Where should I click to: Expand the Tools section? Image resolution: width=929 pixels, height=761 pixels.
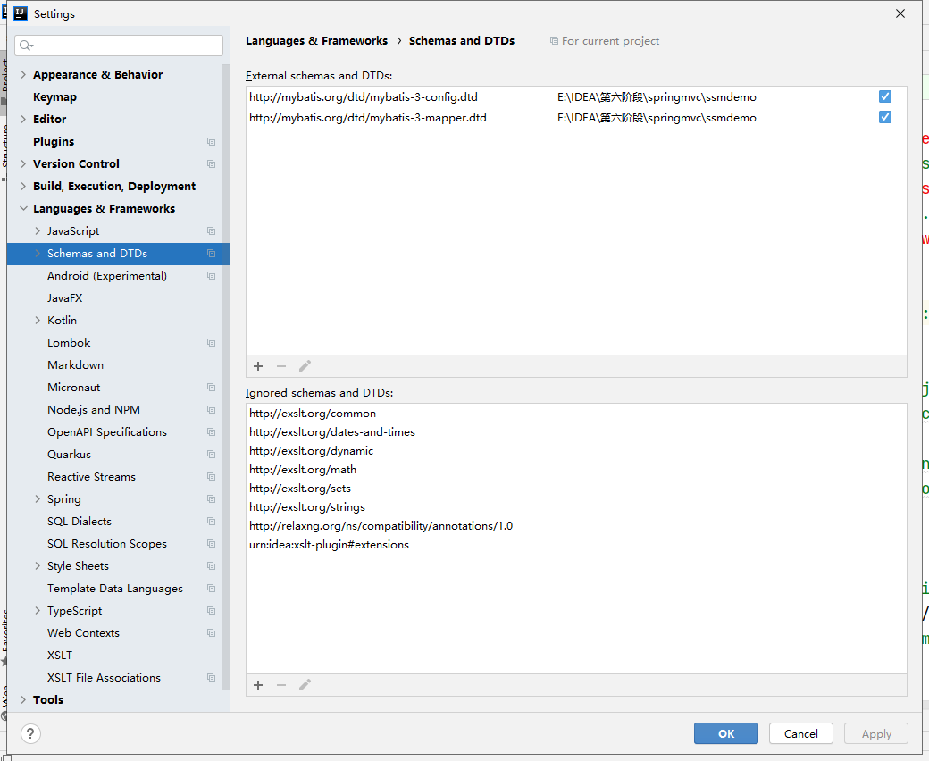pos(23,700)
